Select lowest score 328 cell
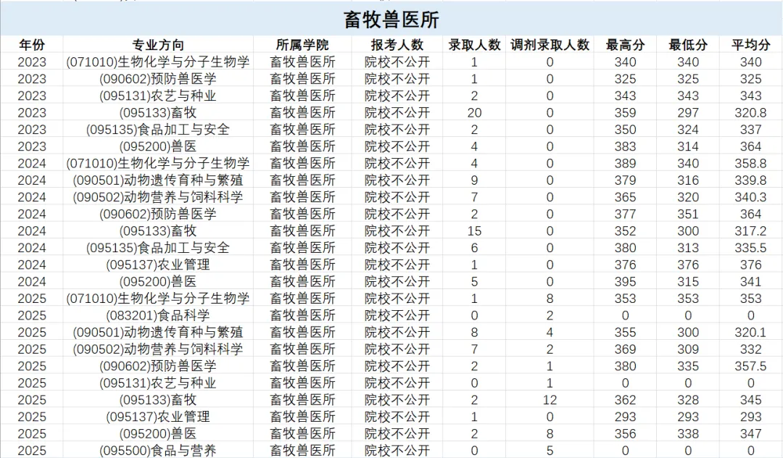Screen dimensions: 783x458 (x=688, y=400)
